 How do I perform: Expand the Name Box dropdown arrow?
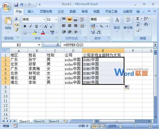[x=39, y=45]
